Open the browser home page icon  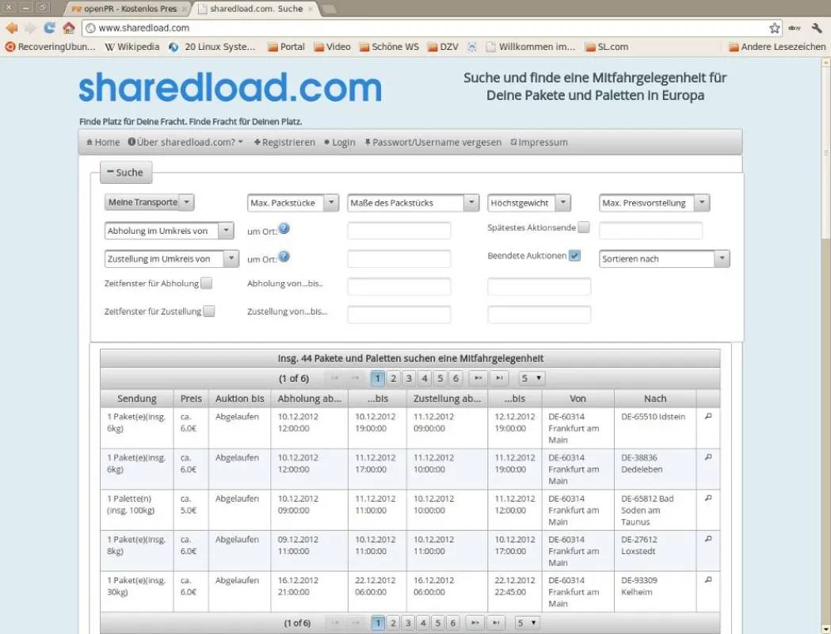pos(68,28)
